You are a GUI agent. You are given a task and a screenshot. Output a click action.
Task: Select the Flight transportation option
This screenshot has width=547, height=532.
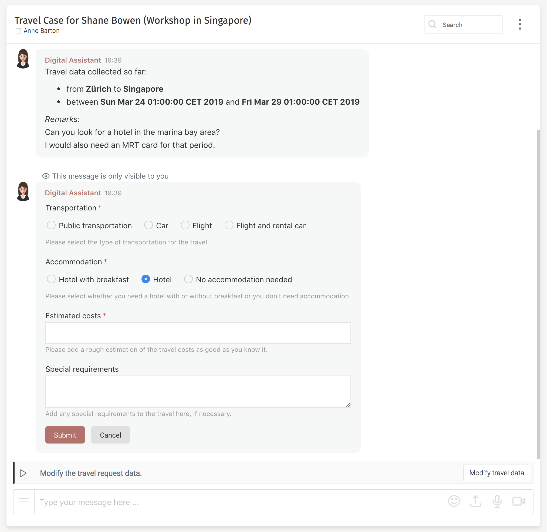(185, 225)
